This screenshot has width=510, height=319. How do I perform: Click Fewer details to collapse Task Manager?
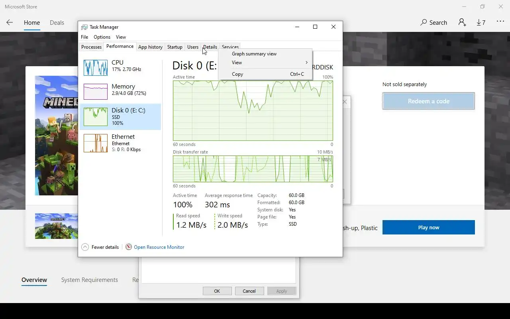pyautogui.click(x=105, y=247)
